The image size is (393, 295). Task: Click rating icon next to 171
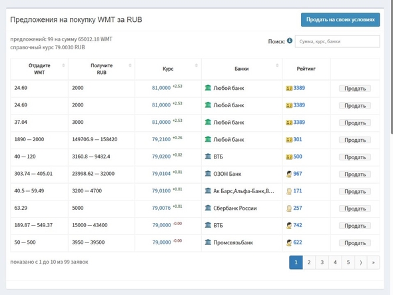tap(289, 191)
